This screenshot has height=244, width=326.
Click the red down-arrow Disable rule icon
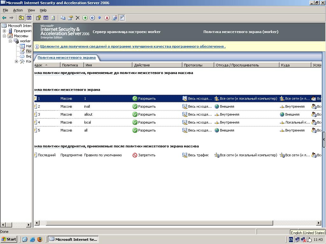(x=107, y=18)
